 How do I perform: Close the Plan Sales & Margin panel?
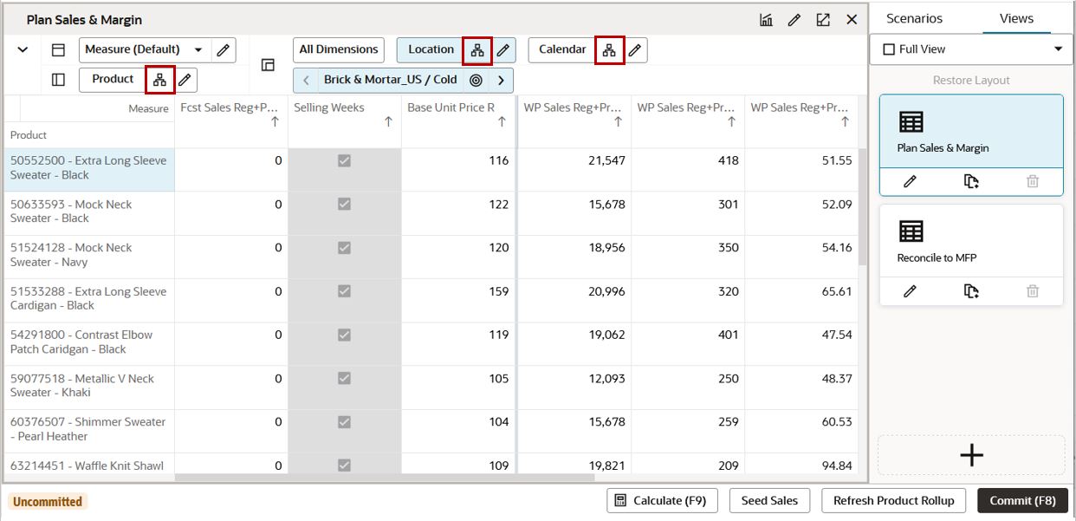click(852, 19)
